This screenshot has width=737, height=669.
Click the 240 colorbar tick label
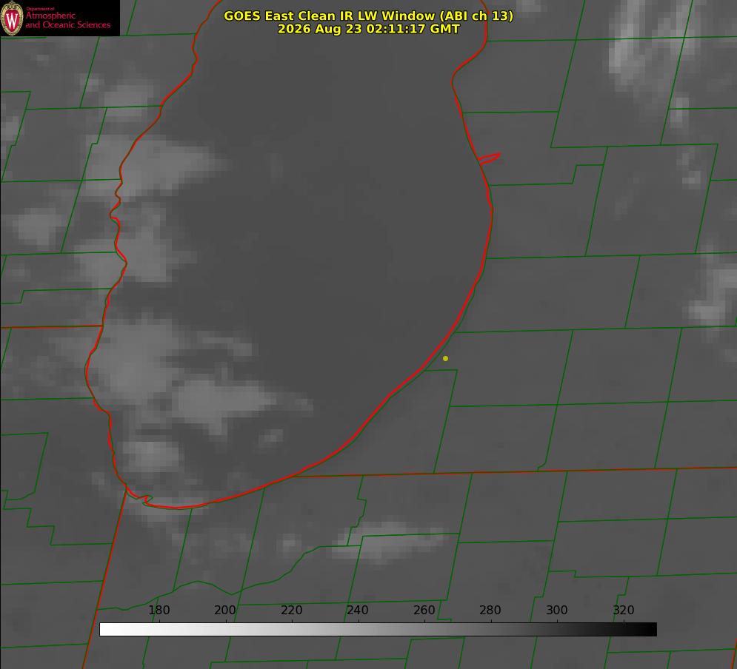(358, 610)
